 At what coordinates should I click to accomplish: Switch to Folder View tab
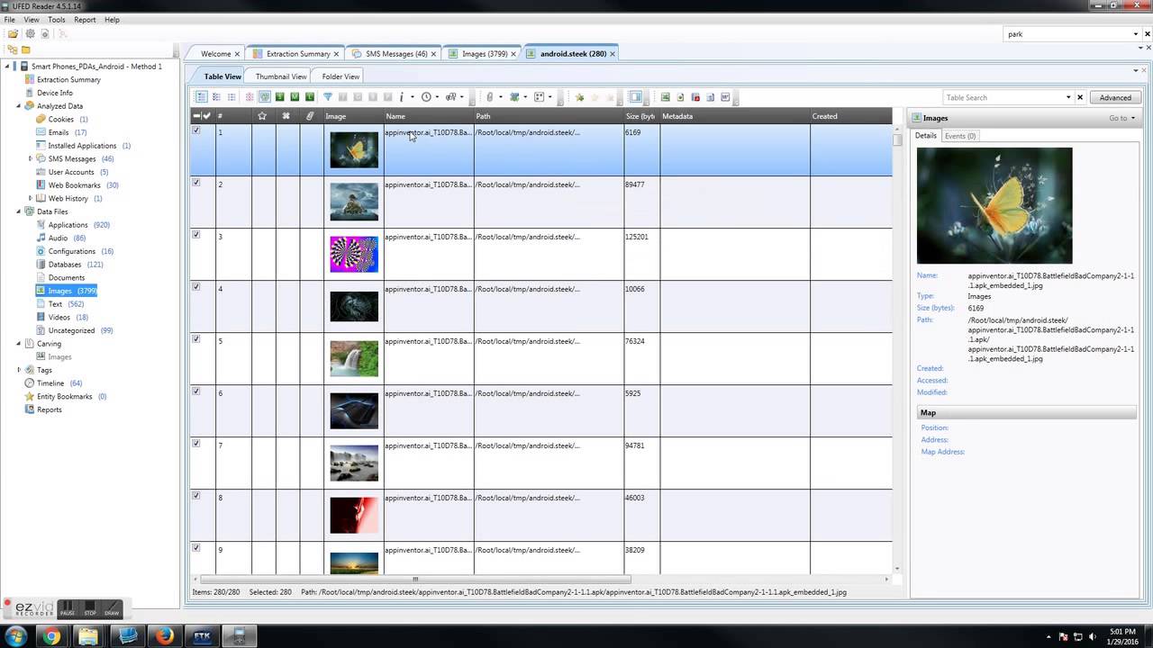point(340,76)
